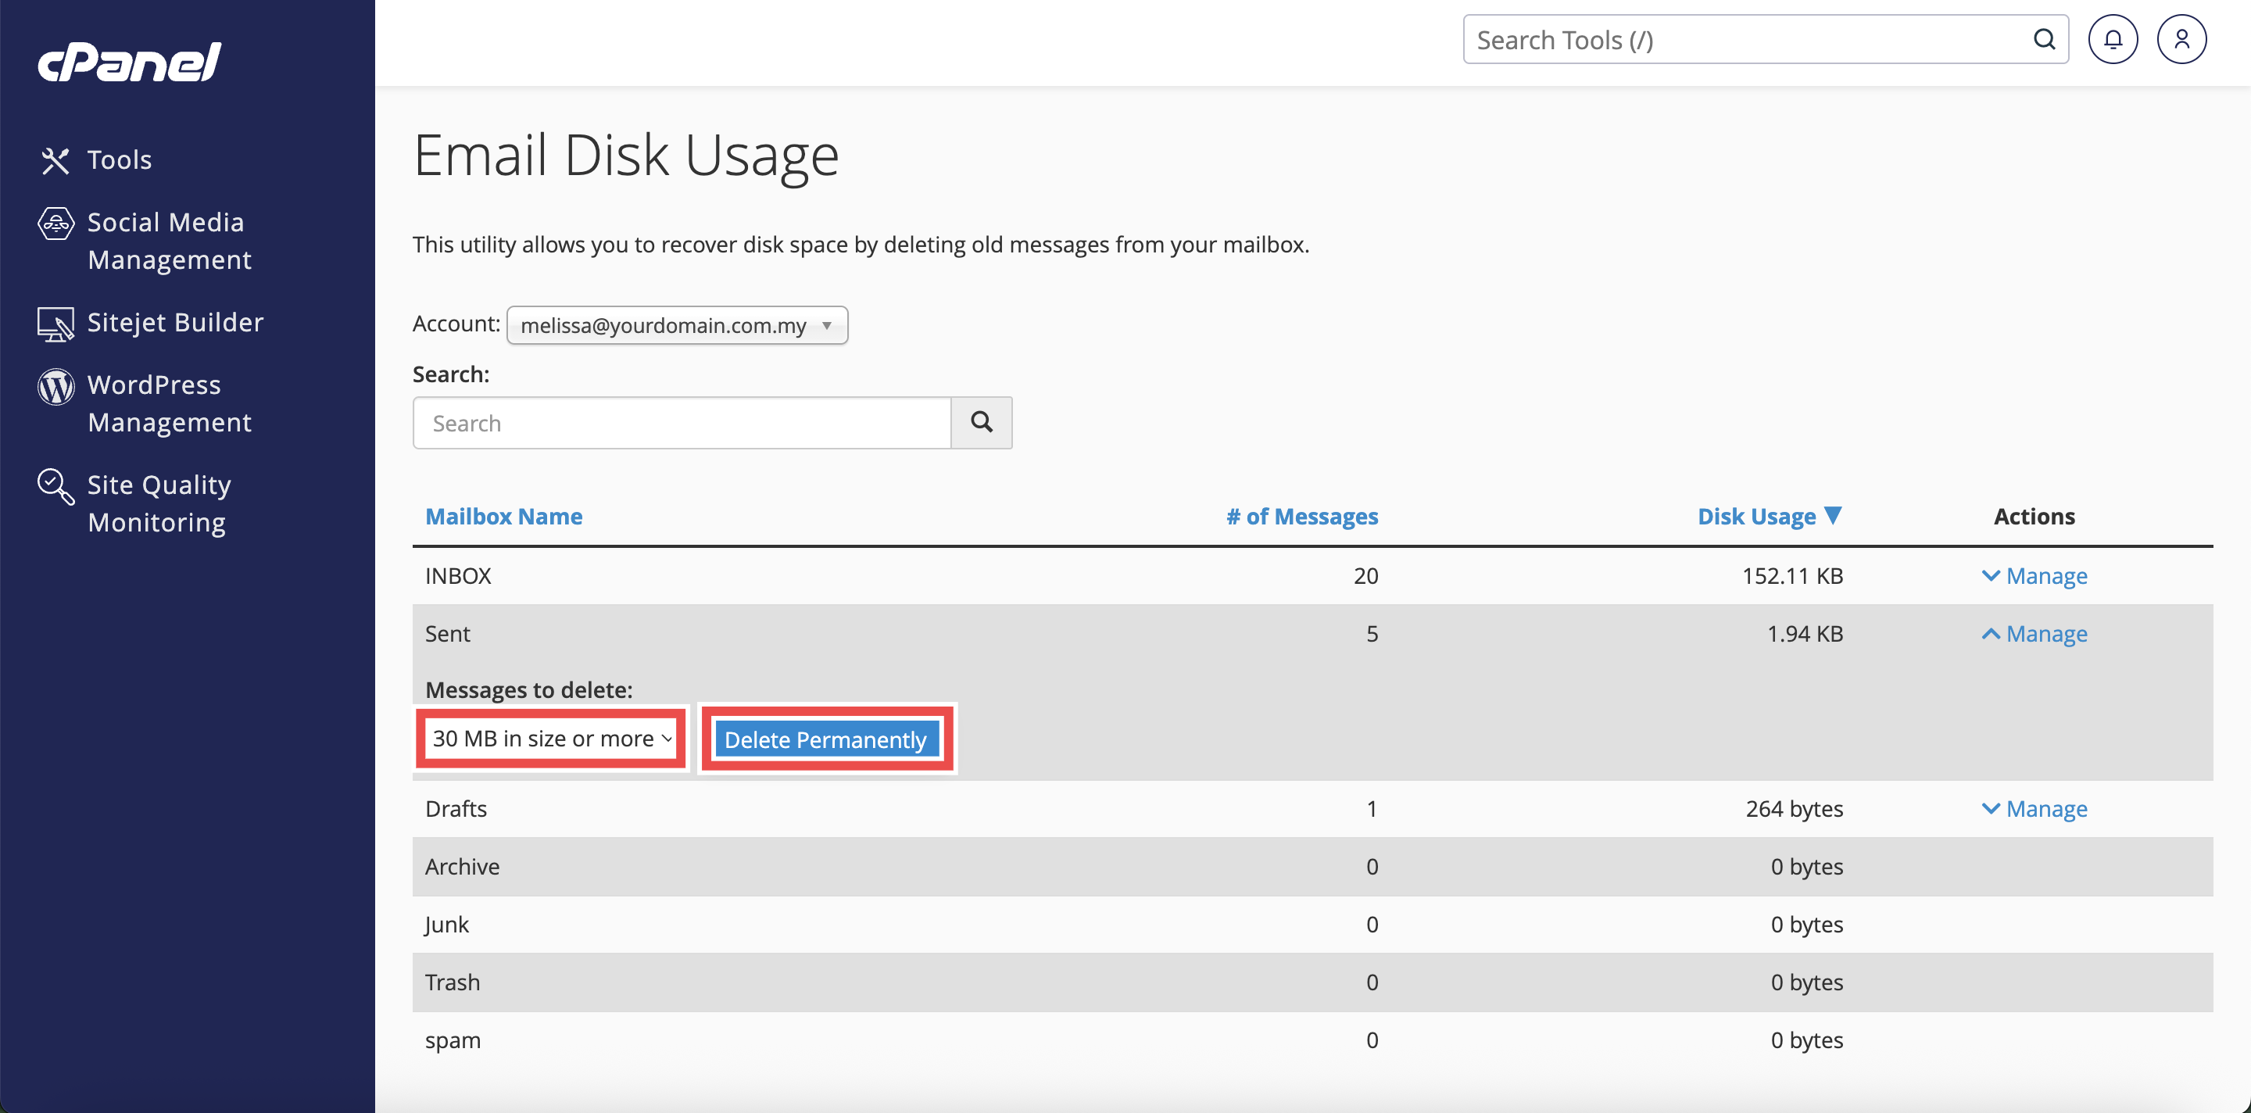Screen dimensions: 2251x1113
Task: Open the '30 MB in size or more' dropdown
Action: point(551,738)
